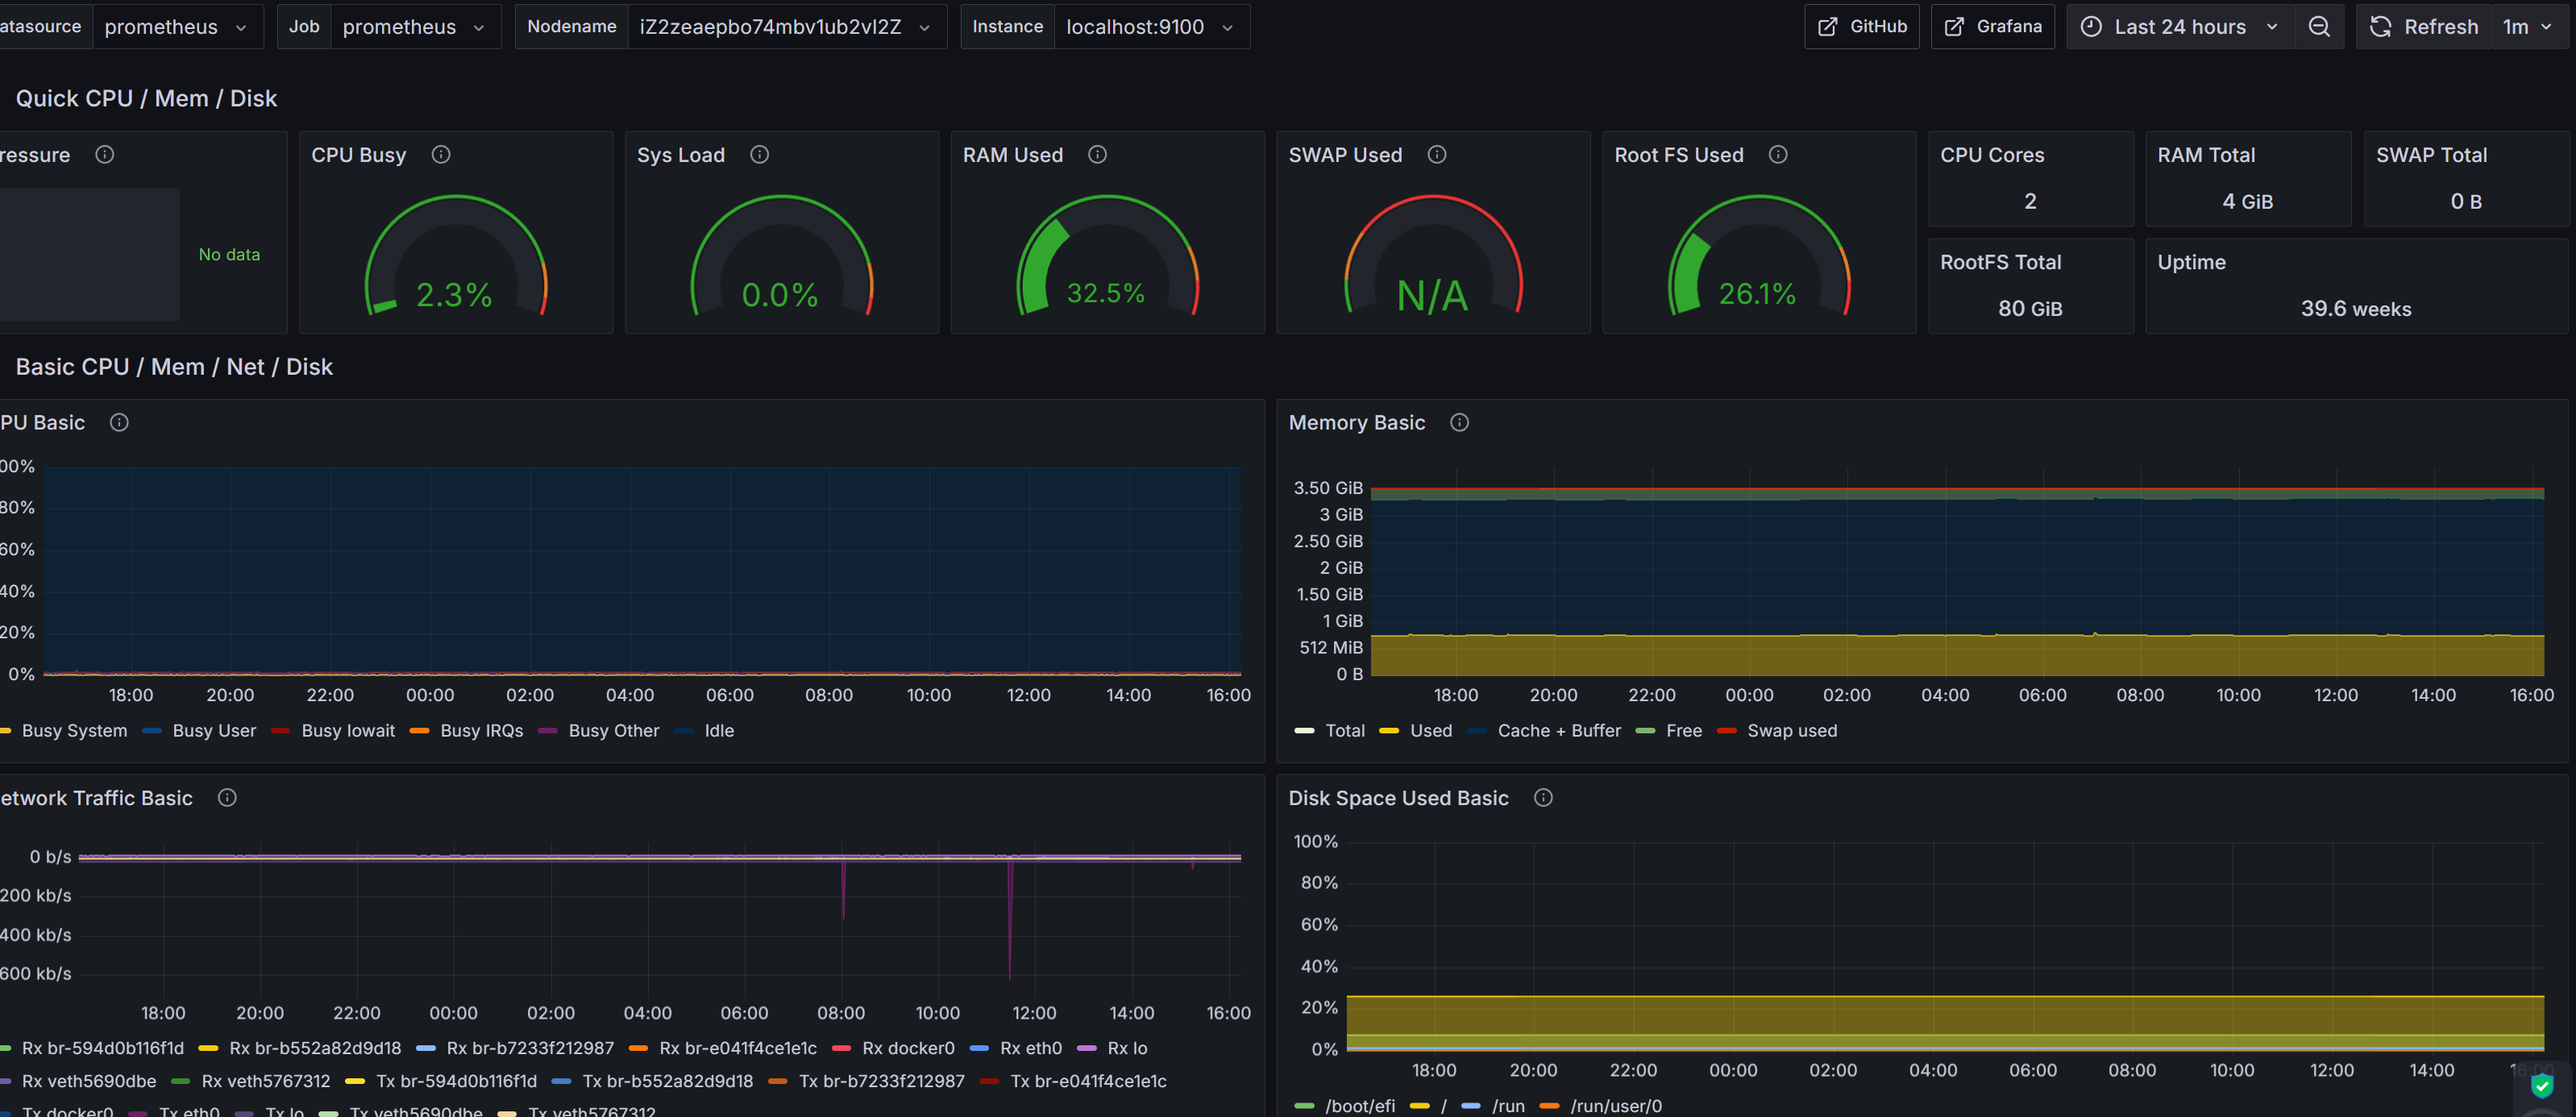This screenshot has height=1117, width=2576.
Task: Open the GitHub link
Action: [1861, 27]
